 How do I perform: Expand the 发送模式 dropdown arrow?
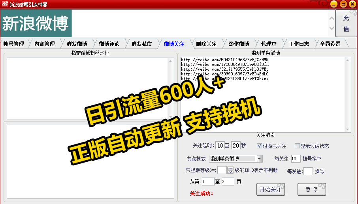[260, 159]
